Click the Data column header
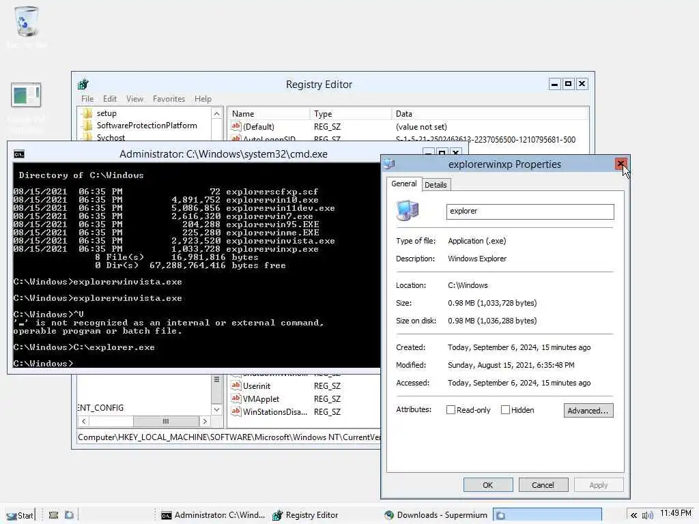The image size is (699, 524). [x=490, y=114]
